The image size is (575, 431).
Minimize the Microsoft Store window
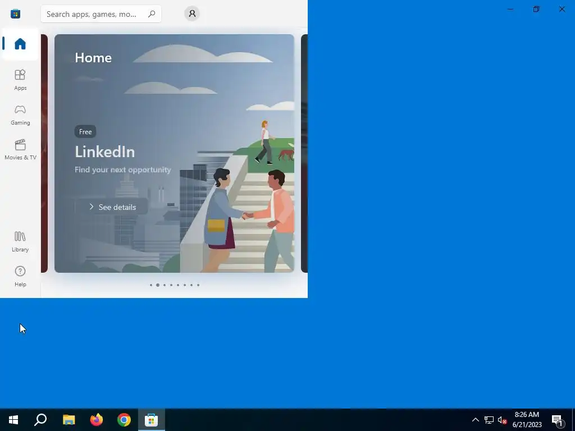pyautogui.click(x=510, y=9)
